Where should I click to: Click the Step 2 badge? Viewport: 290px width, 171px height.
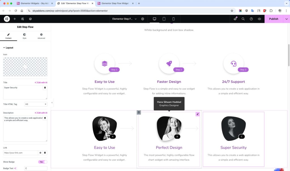(179, 70)
